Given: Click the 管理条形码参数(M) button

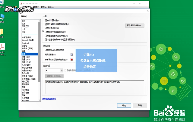Looking at the screenshot, I should 135,26.
